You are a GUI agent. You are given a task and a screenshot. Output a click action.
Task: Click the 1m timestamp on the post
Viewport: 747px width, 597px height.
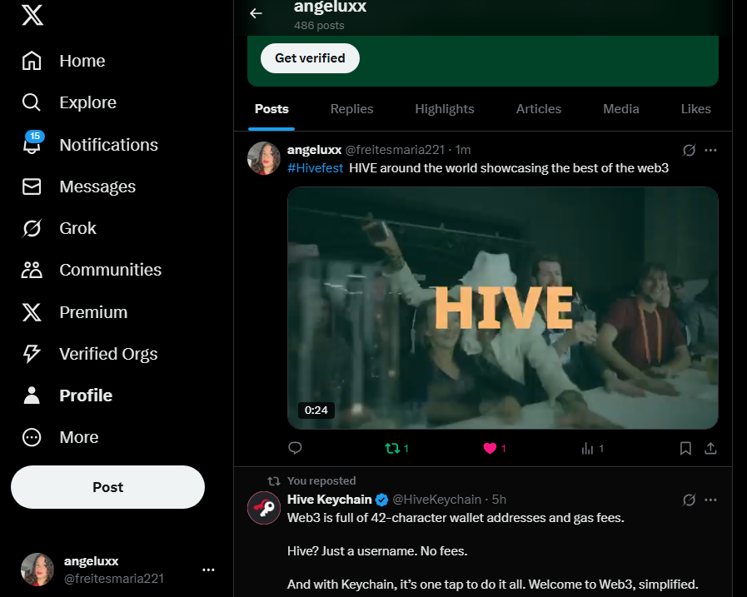point(462,150)
